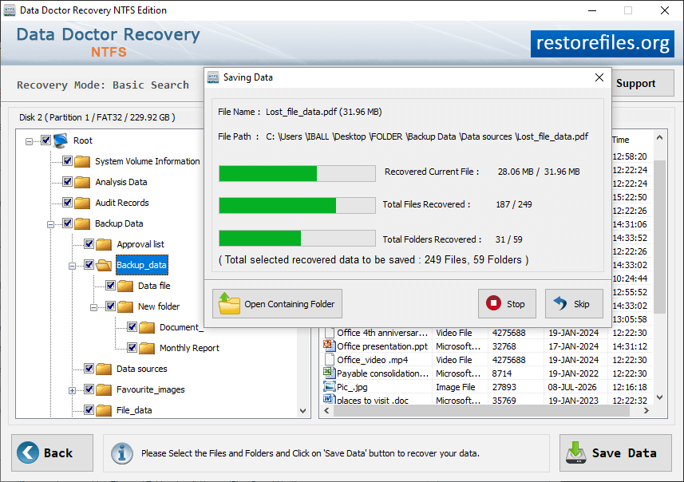This screenshot has width=684, height=482.
Task: Uncheck the Approval list checkbox
Action: click(89, 243)
